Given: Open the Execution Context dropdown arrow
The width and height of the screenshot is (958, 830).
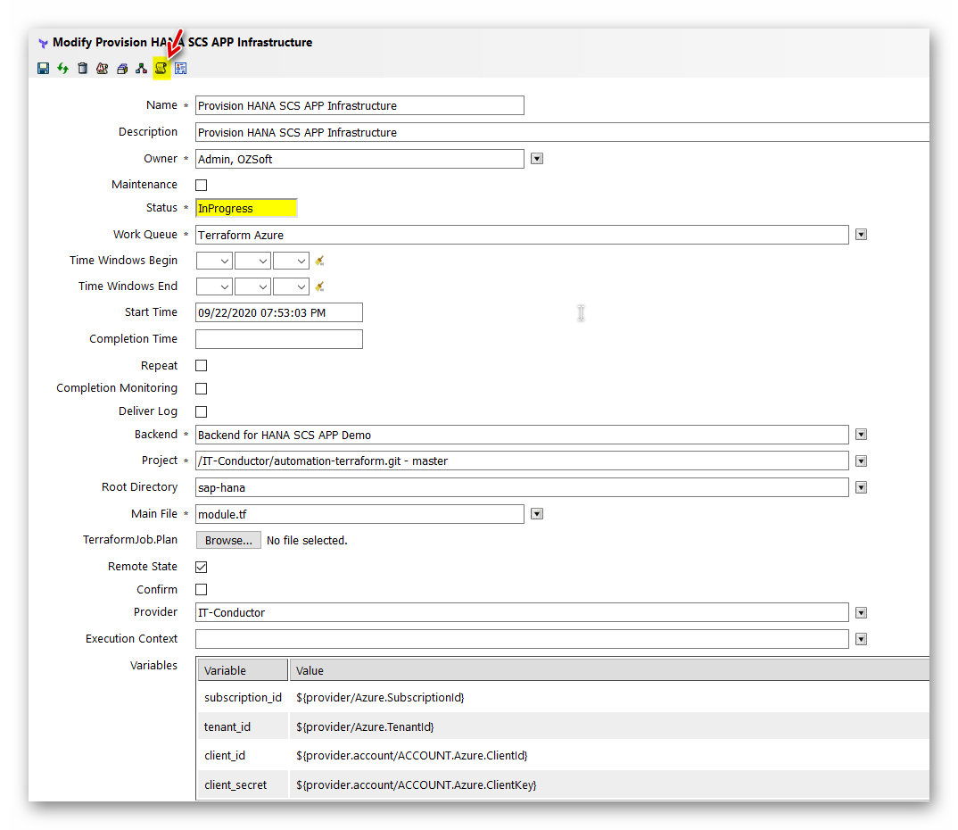Looking at the screenshot, I should click(x=862, y=639).
